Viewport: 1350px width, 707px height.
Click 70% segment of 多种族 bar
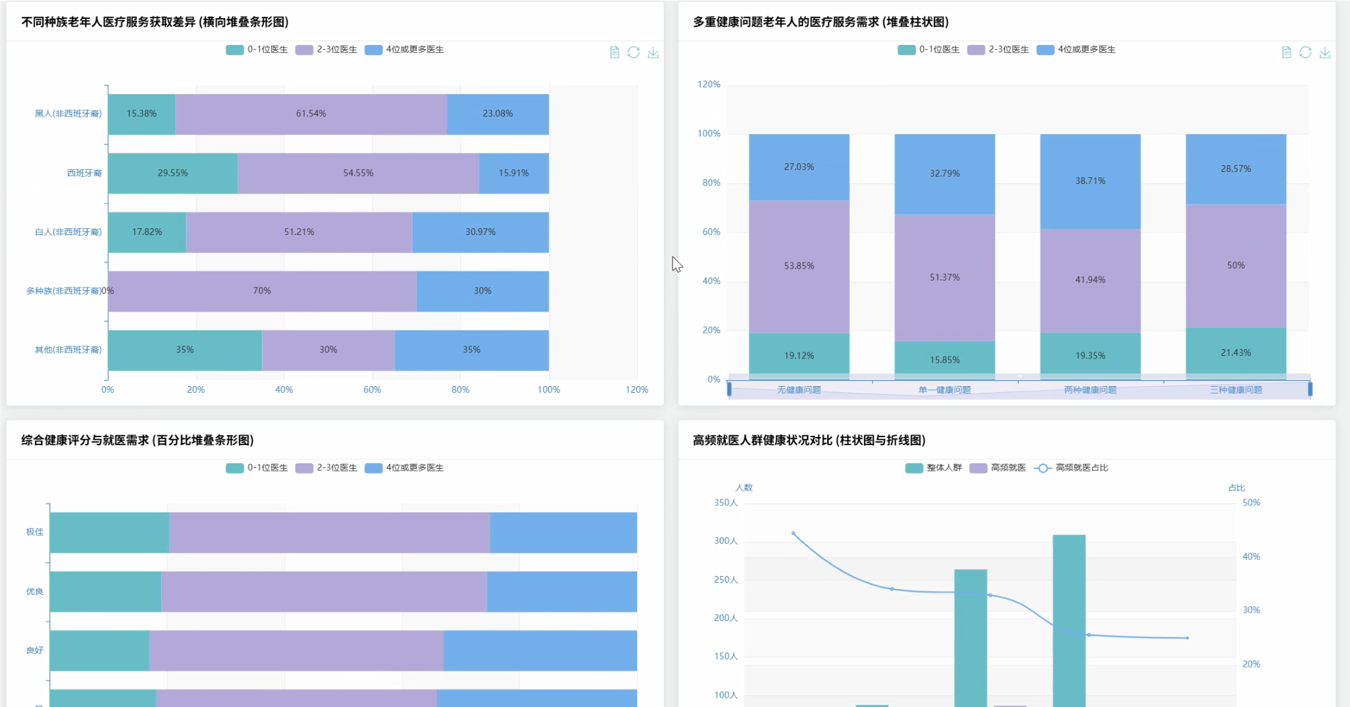262,291
